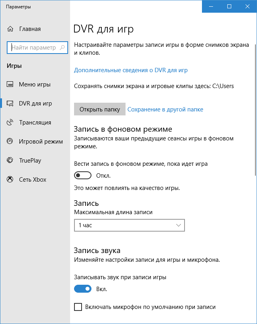Click the Запись в фоновом режиме heading
257x324 pixels.
123,129
